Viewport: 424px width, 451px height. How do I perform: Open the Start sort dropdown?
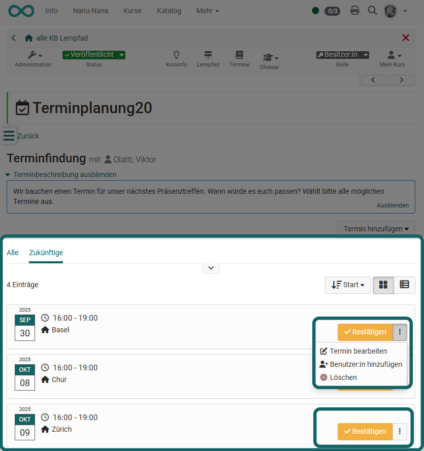347,285
